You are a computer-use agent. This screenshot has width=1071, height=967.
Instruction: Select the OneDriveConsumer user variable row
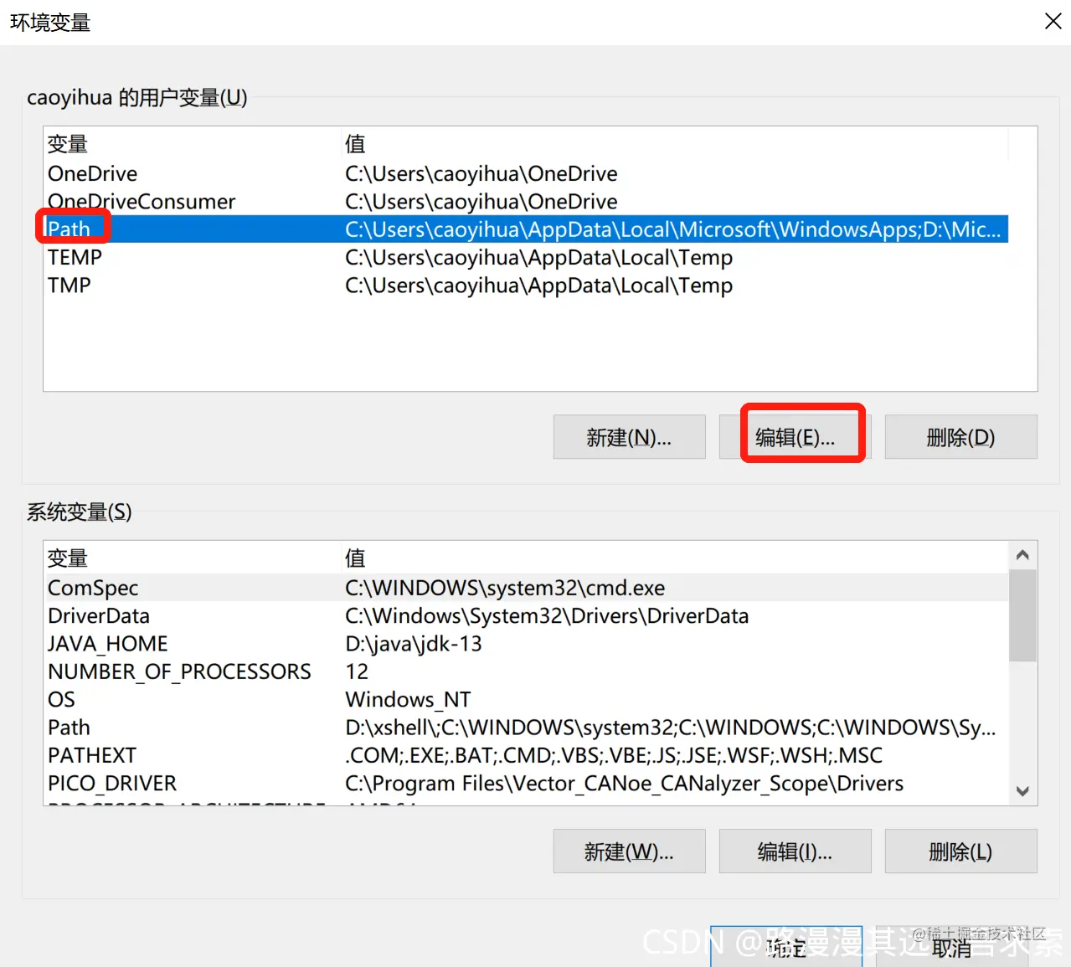click(x=526, y=202)
